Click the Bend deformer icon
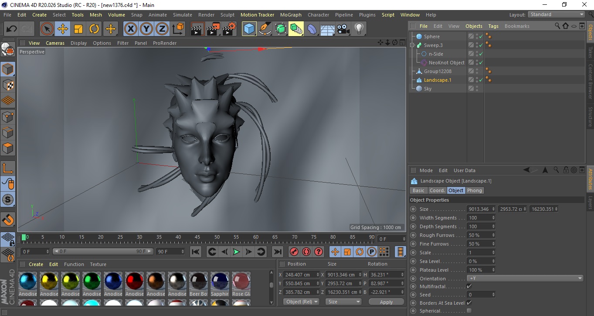Viewport: 594px width, 316px height. 312,29
